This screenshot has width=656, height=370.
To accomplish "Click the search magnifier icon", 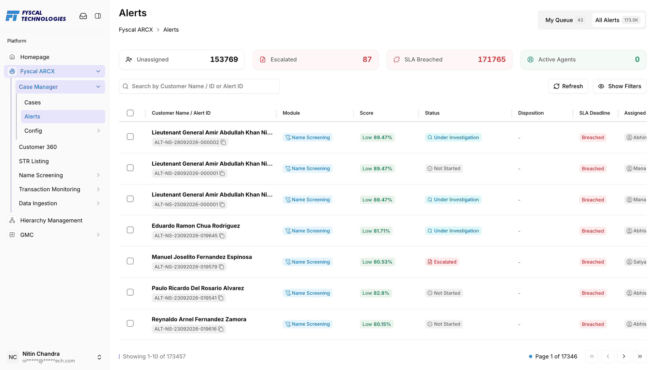I will (x=126, y=86).
